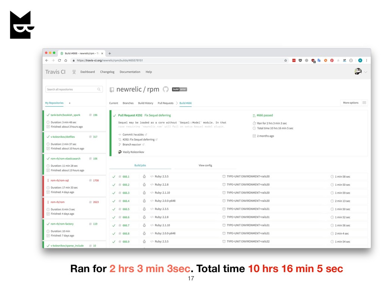Open tank-bohr/bookish_spork repository
The image size is (382, 287).
65,115
